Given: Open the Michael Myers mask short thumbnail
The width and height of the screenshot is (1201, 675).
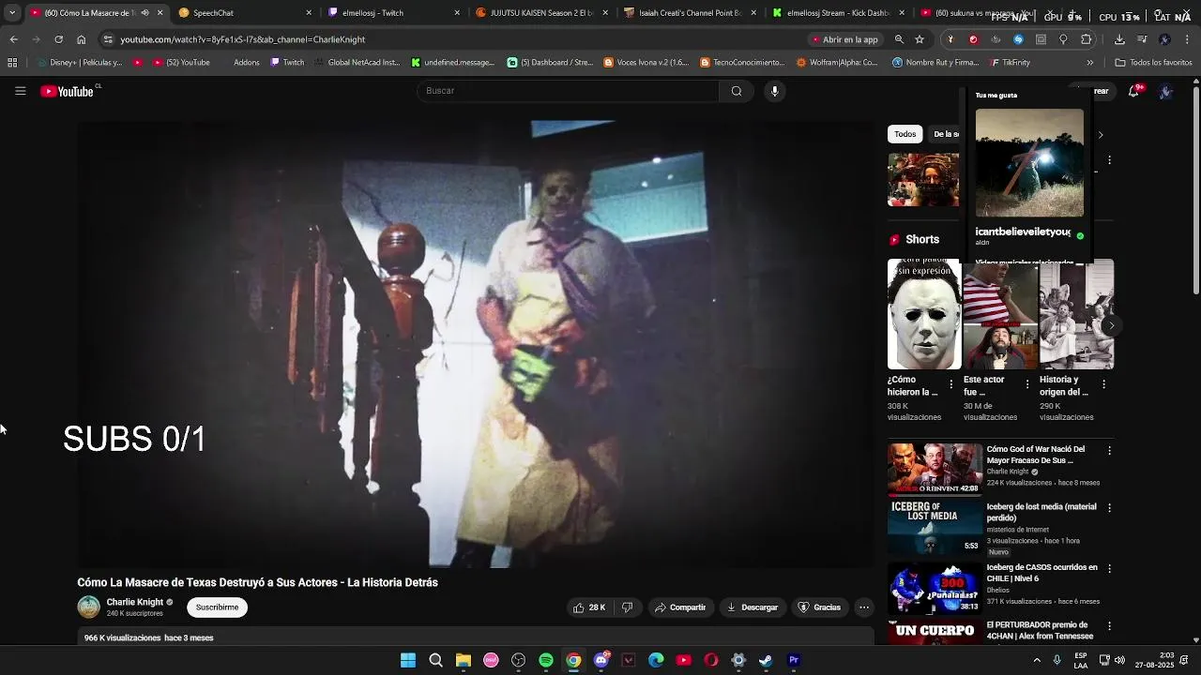Looking at the screenshot, I should pos(924,314).
